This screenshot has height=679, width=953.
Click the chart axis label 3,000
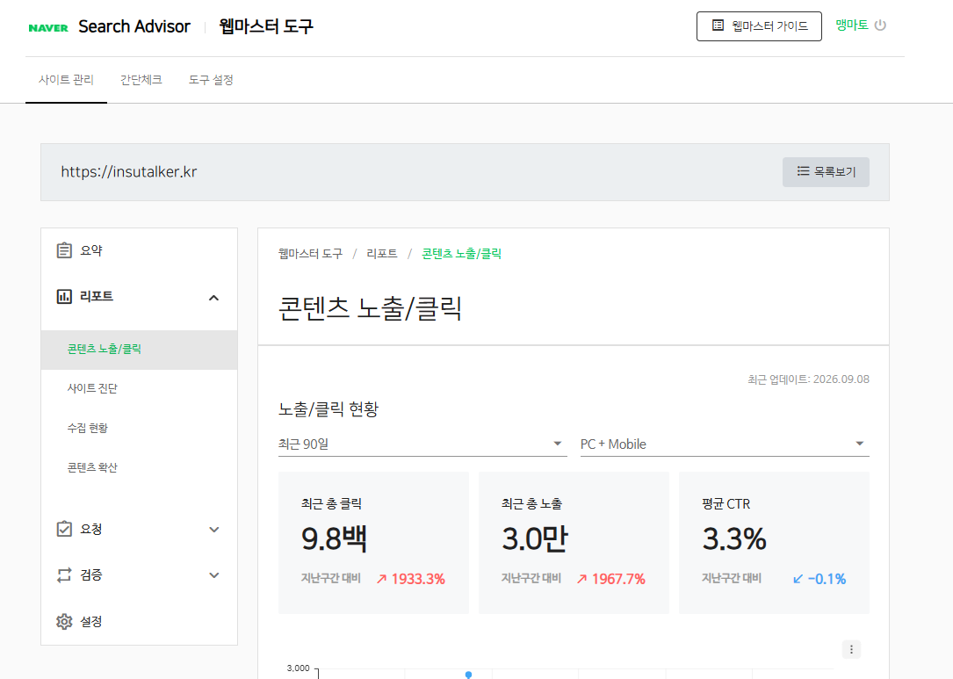(x=298, y=668)
